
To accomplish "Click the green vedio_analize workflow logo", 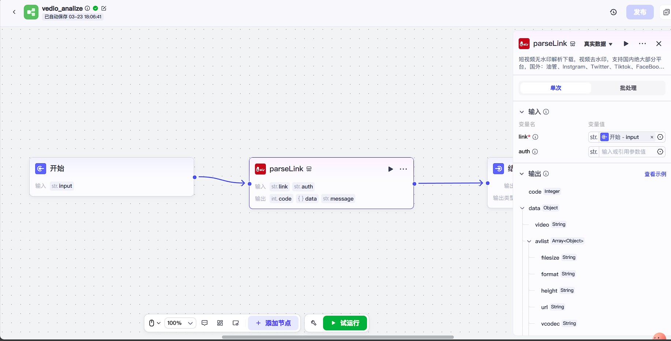I will pos(31,12).
